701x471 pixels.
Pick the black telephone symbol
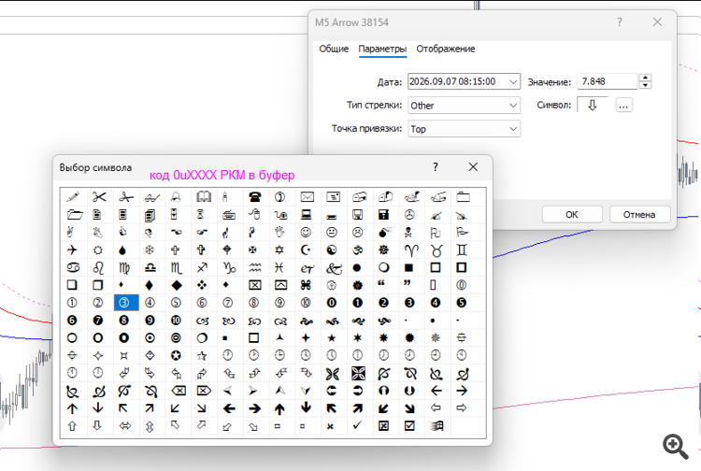pos(254,197)
